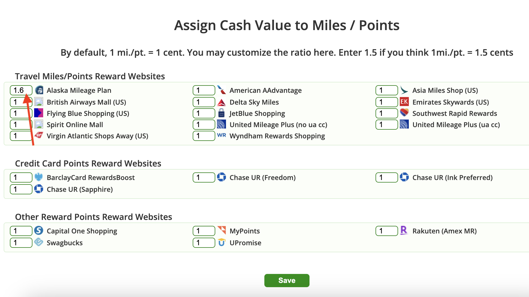Click the BarclayCard RewardsBoost logo icon
The height and width of the screenshot is (297, 529).
pyautogui.click(x=39, y=177)
